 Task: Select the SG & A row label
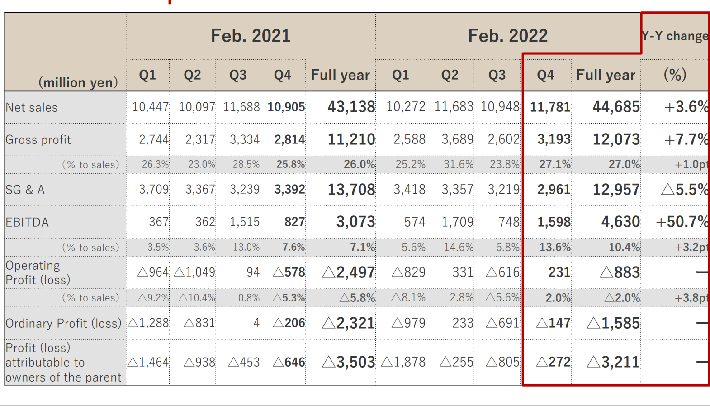tap(25, 190)
